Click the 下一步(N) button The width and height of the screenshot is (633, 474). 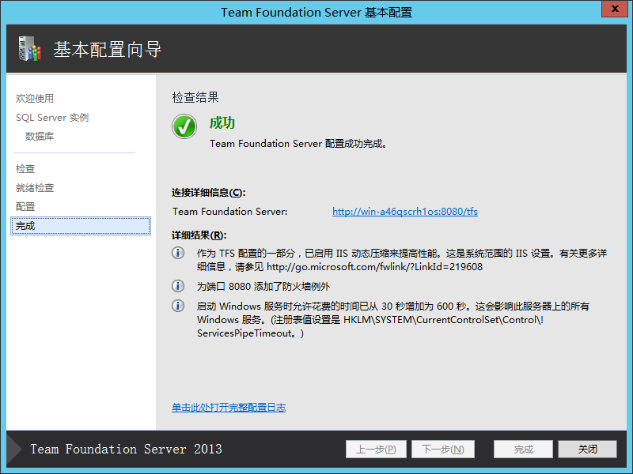(x=443, y=449)
